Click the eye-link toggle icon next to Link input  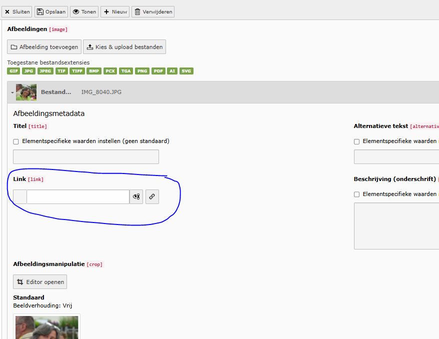[136, 197]
